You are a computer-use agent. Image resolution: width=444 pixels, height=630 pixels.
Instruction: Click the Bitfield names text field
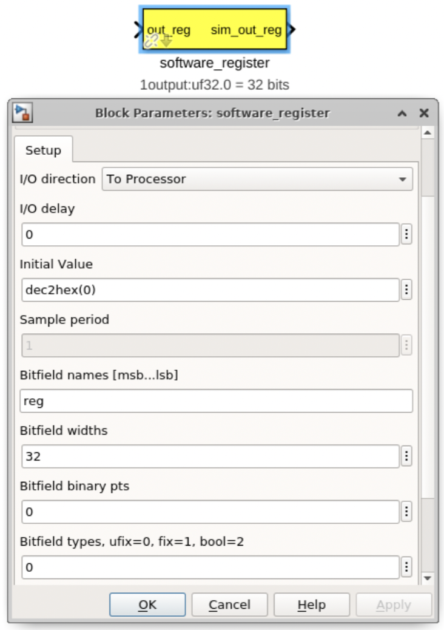[216, 401]
